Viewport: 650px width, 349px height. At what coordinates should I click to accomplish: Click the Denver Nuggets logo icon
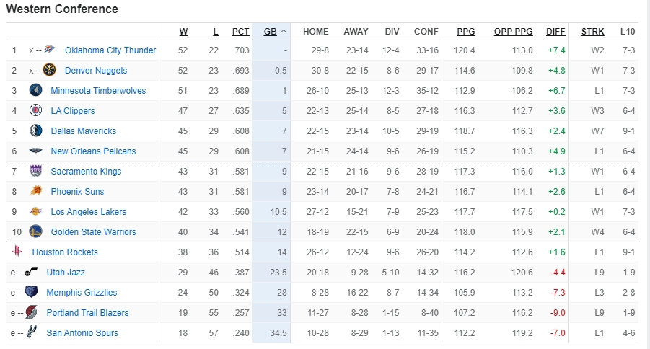point(50,71)
